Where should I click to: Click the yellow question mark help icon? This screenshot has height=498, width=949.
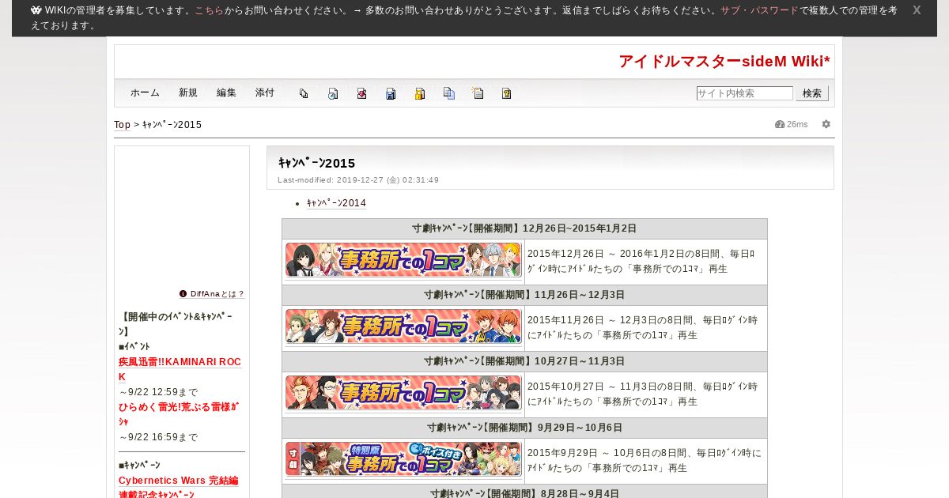507,93
